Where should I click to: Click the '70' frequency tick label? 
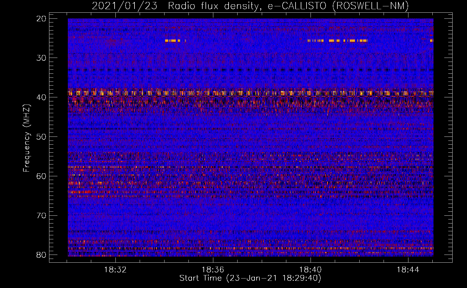tap(42, 216)
